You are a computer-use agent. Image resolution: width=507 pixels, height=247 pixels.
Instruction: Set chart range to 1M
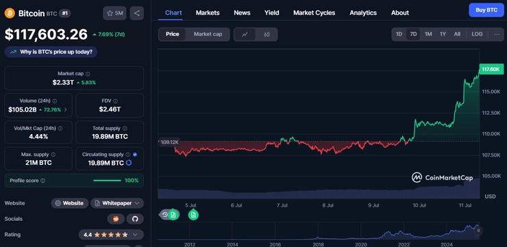tap(428, 34)
